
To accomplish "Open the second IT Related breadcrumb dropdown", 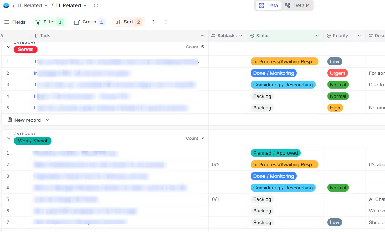I will tap(85, 5).
